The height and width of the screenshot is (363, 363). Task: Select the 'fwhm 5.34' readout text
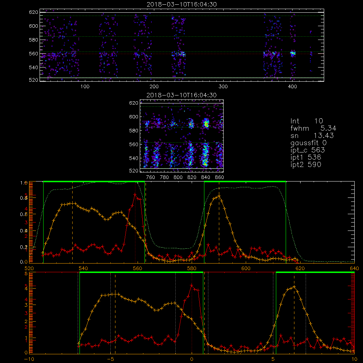click(313, 128)
